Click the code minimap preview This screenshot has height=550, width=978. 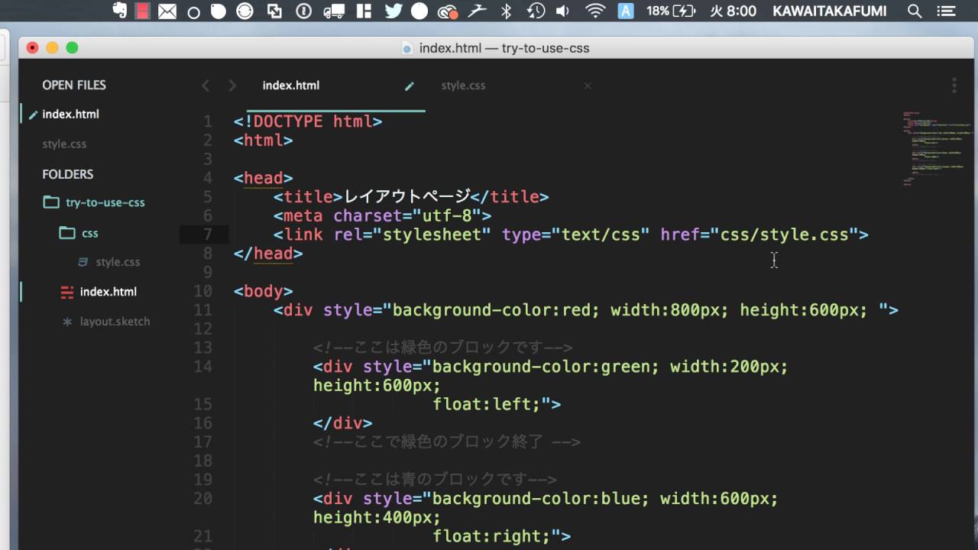coord(937,149)
